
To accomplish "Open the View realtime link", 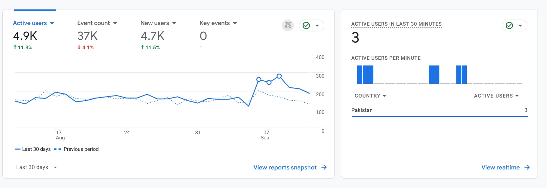I will point(500,167).
